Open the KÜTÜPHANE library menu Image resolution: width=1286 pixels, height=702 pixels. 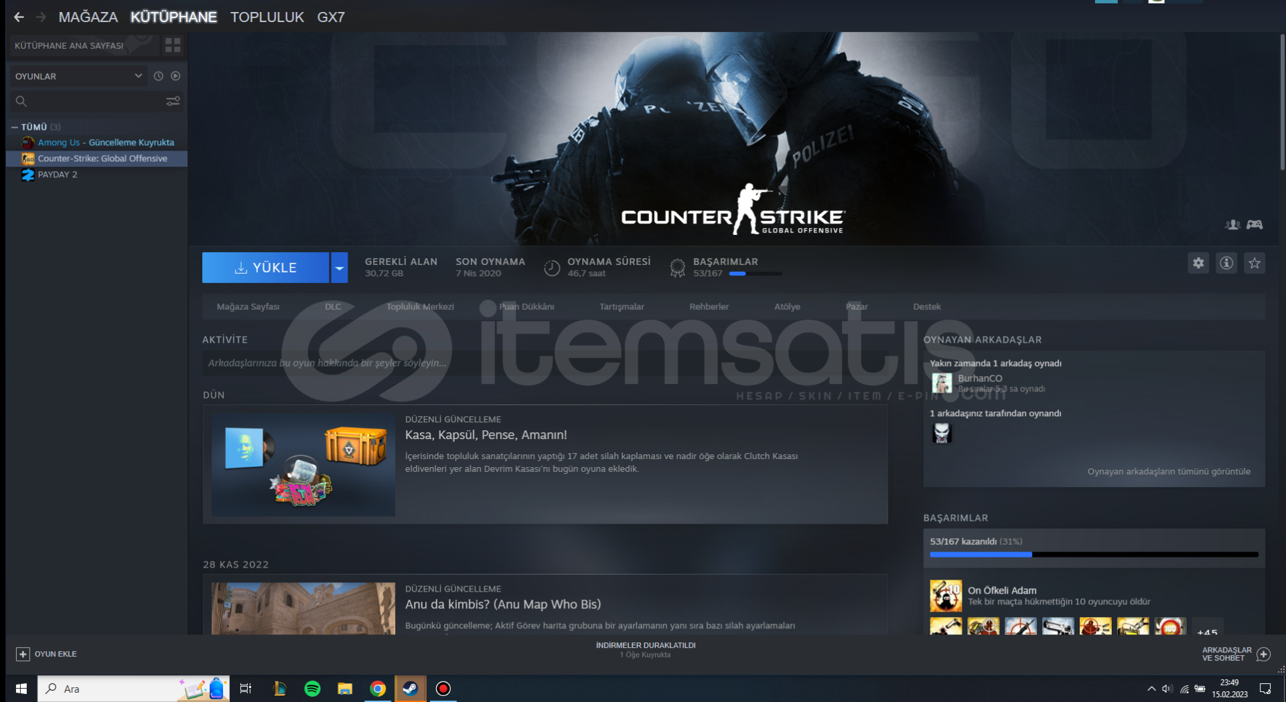coord(173,17)
